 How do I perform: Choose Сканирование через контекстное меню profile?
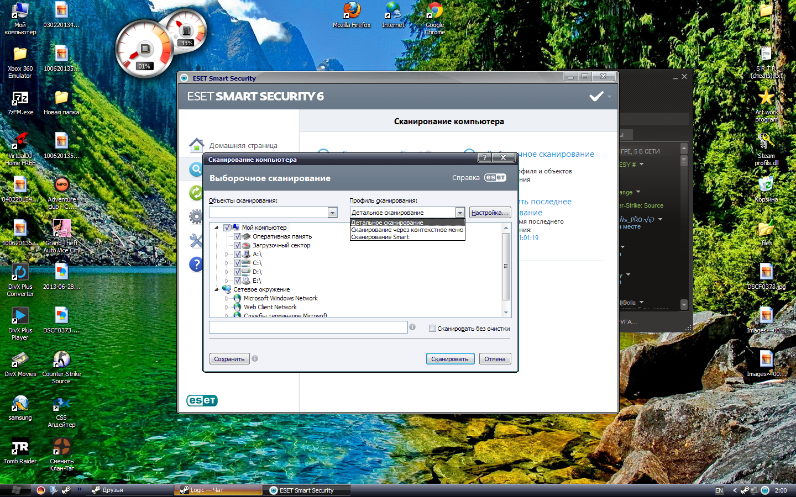(x=407, y=230)
